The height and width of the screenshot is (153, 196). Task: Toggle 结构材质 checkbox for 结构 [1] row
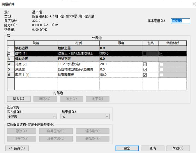(161, 54)
